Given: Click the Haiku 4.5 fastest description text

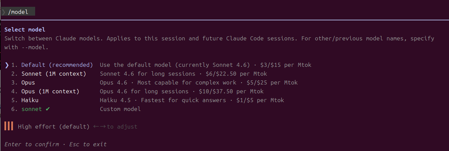Looking at the screenshot, I should pos(192,100).
